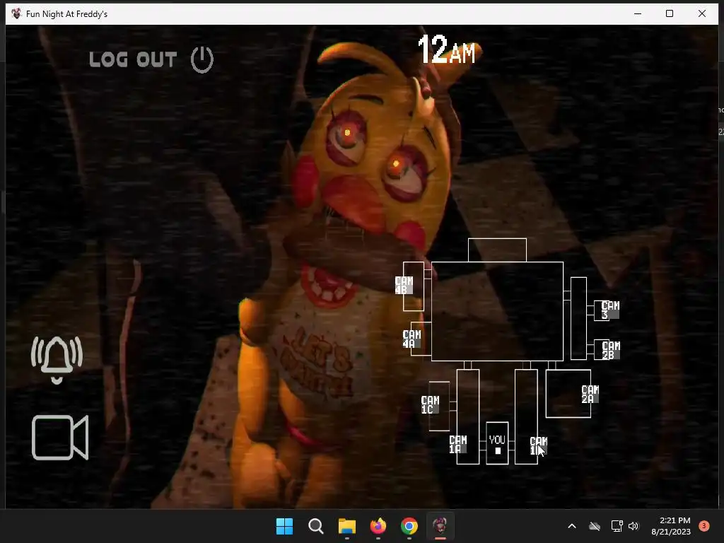
Task: View CAM 1C feed
Action: click(430, 405)
